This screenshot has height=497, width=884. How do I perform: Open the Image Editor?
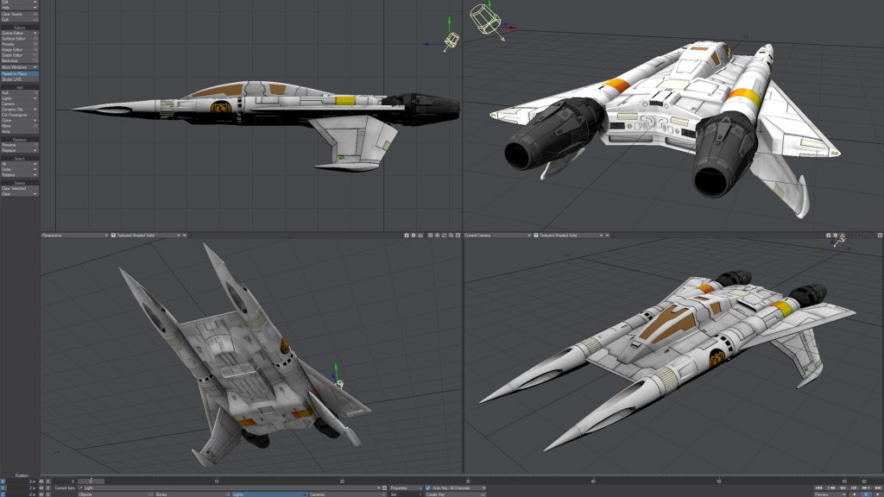coord(19,47)
